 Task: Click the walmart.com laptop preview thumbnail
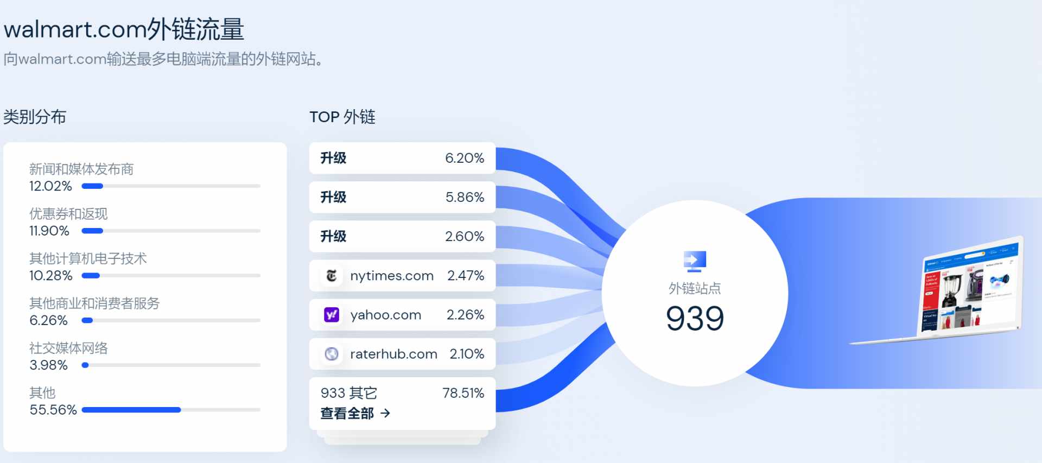(937, 289)
